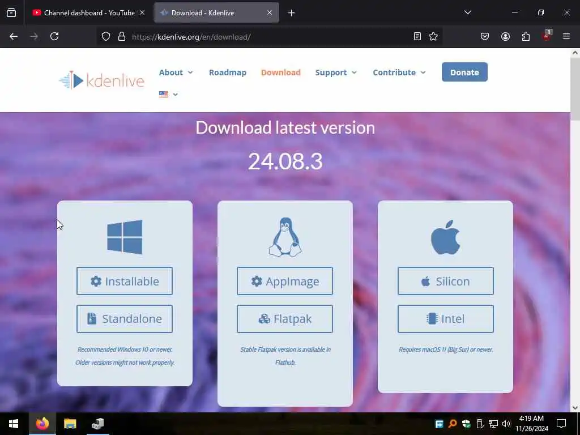Open the language flag dropdown
The image size is (580, 435).
[x=168, y=95]
